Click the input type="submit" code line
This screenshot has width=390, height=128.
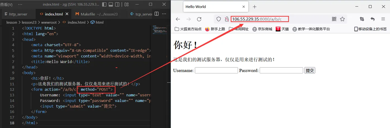pyautogui.click(x=78, y=106)
